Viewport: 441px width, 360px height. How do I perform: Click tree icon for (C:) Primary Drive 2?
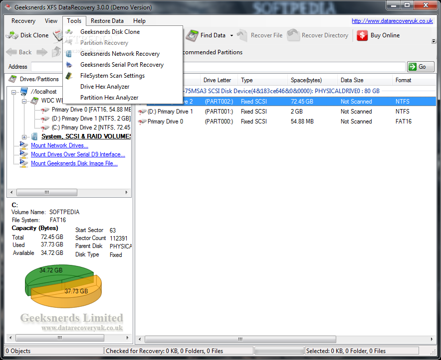45,128
